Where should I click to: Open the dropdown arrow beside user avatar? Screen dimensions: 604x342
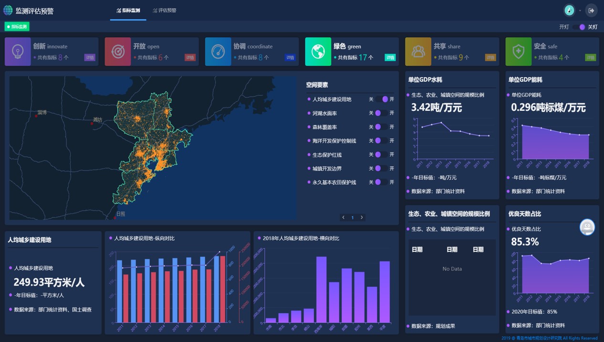[580, 11]
